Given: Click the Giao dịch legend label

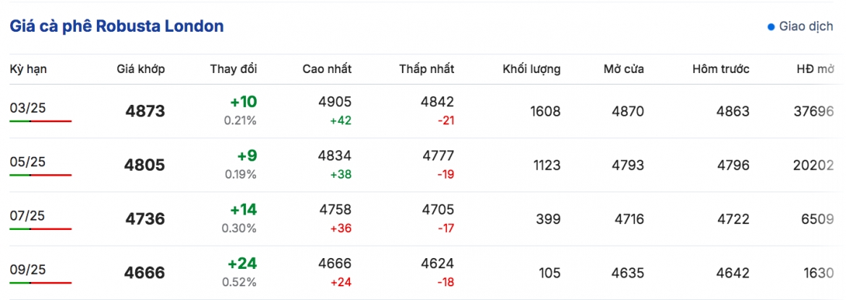Looking at the screenshot, I should click(806, 27).
